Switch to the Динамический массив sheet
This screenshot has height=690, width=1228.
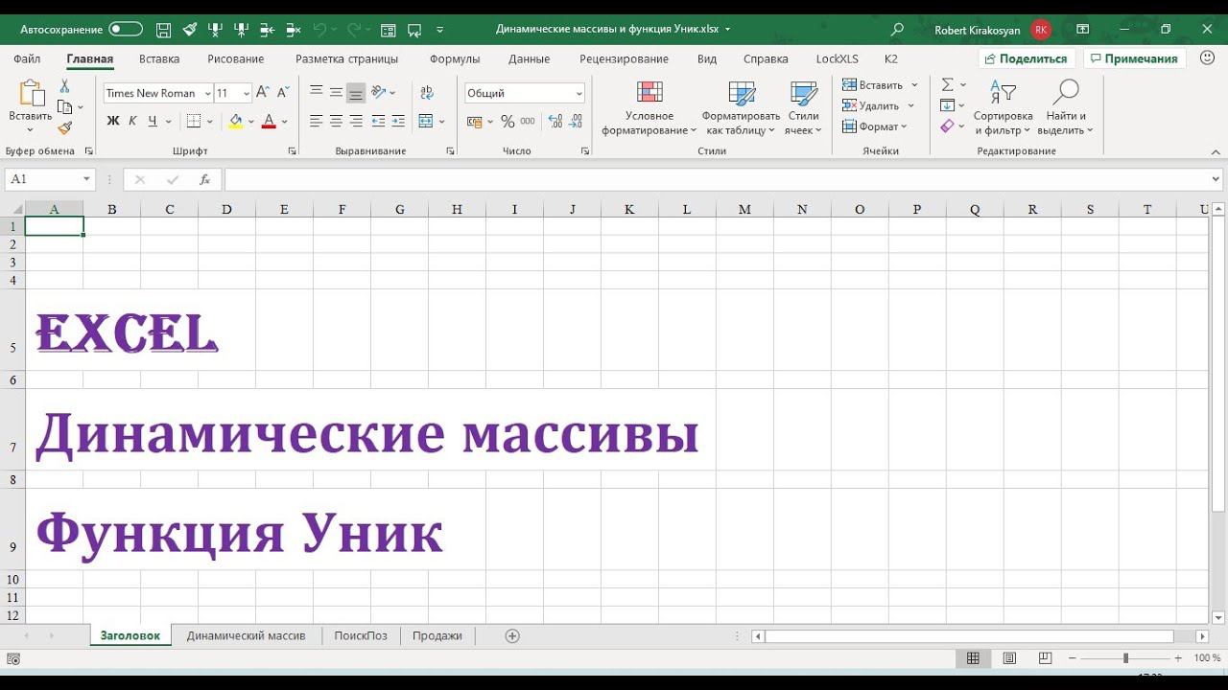tap(247, 635)
